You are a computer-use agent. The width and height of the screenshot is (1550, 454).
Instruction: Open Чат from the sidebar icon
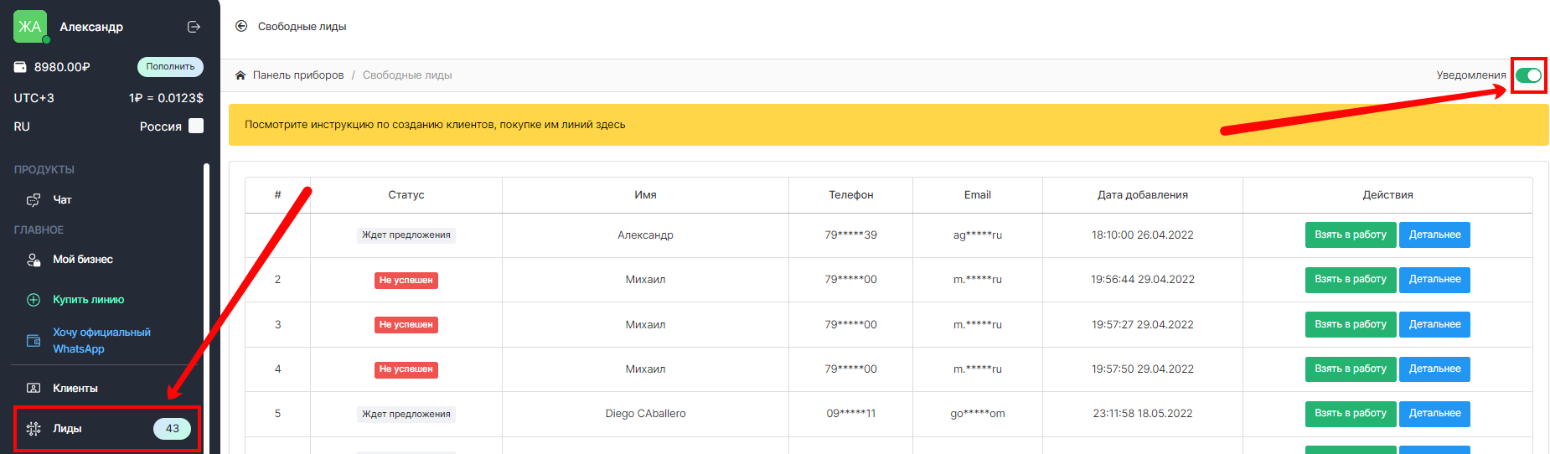[34, 200]
